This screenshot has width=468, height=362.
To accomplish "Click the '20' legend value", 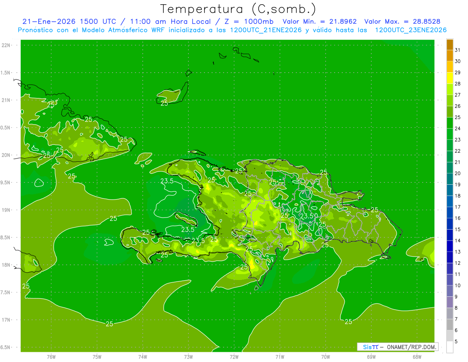I will coord(458,173).
